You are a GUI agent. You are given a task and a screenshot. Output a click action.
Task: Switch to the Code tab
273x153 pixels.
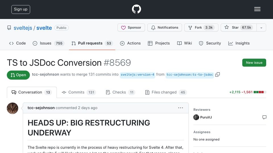click(17, 43)
